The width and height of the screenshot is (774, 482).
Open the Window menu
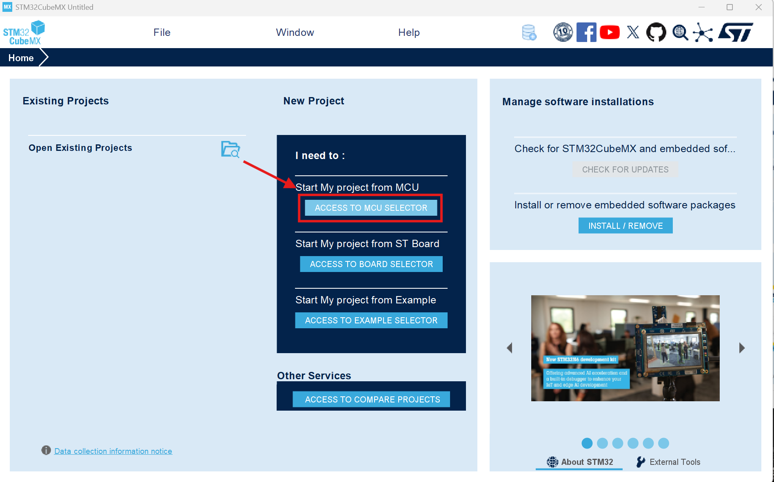coord(295,33)
